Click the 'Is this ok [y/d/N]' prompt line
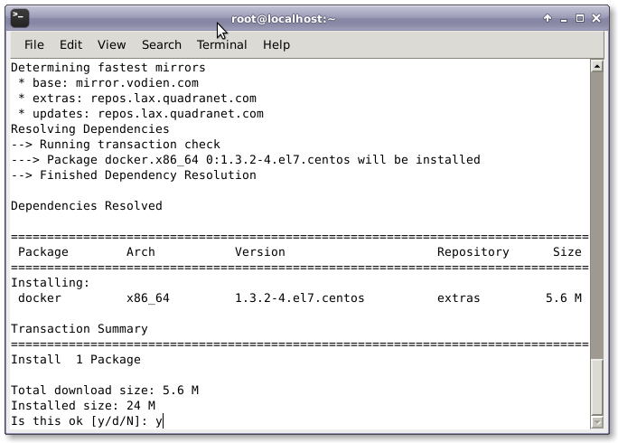Viewport: 618px width, 443px height. pyautogui.click(x=86, y=420)
